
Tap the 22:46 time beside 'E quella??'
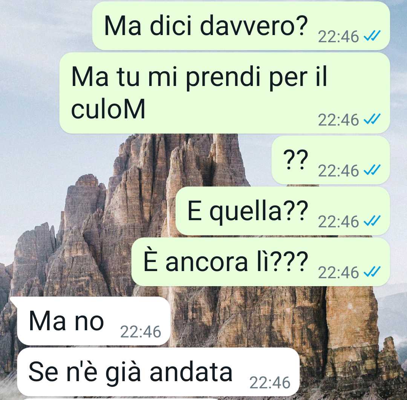[338, 222]
